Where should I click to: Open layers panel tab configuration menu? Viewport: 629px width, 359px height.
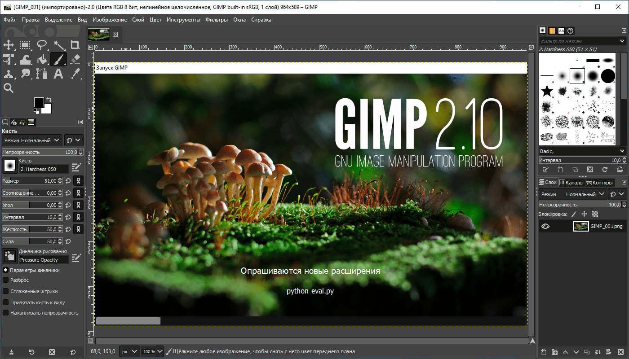pyautogui.click(x=623, y=183)
